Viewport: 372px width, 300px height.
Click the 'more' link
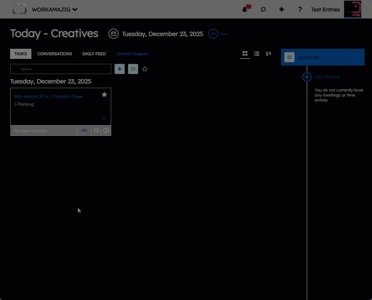[224, 34]
